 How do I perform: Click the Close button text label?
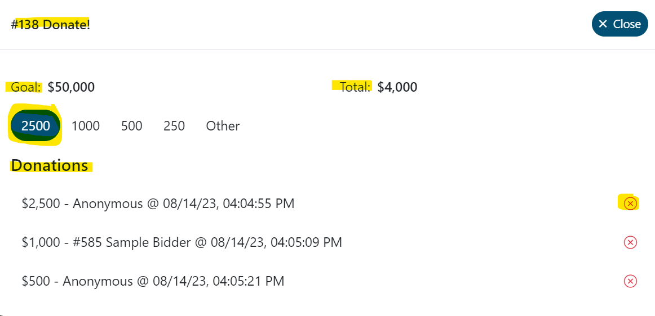(627, 24)
